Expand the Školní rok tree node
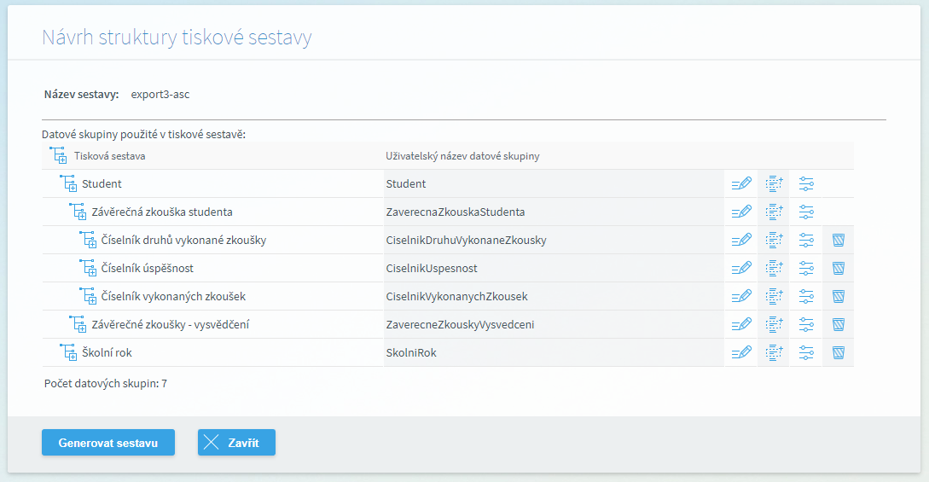929x482 pixels. 69,352
